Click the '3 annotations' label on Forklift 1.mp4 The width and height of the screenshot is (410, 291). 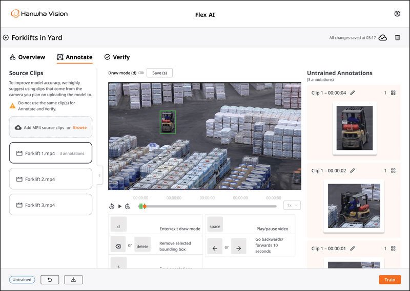(72, 153)
